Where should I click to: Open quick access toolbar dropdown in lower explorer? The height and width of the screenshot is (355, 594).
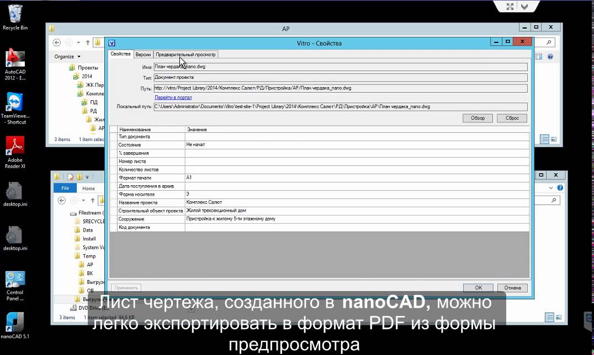[87, 177]
